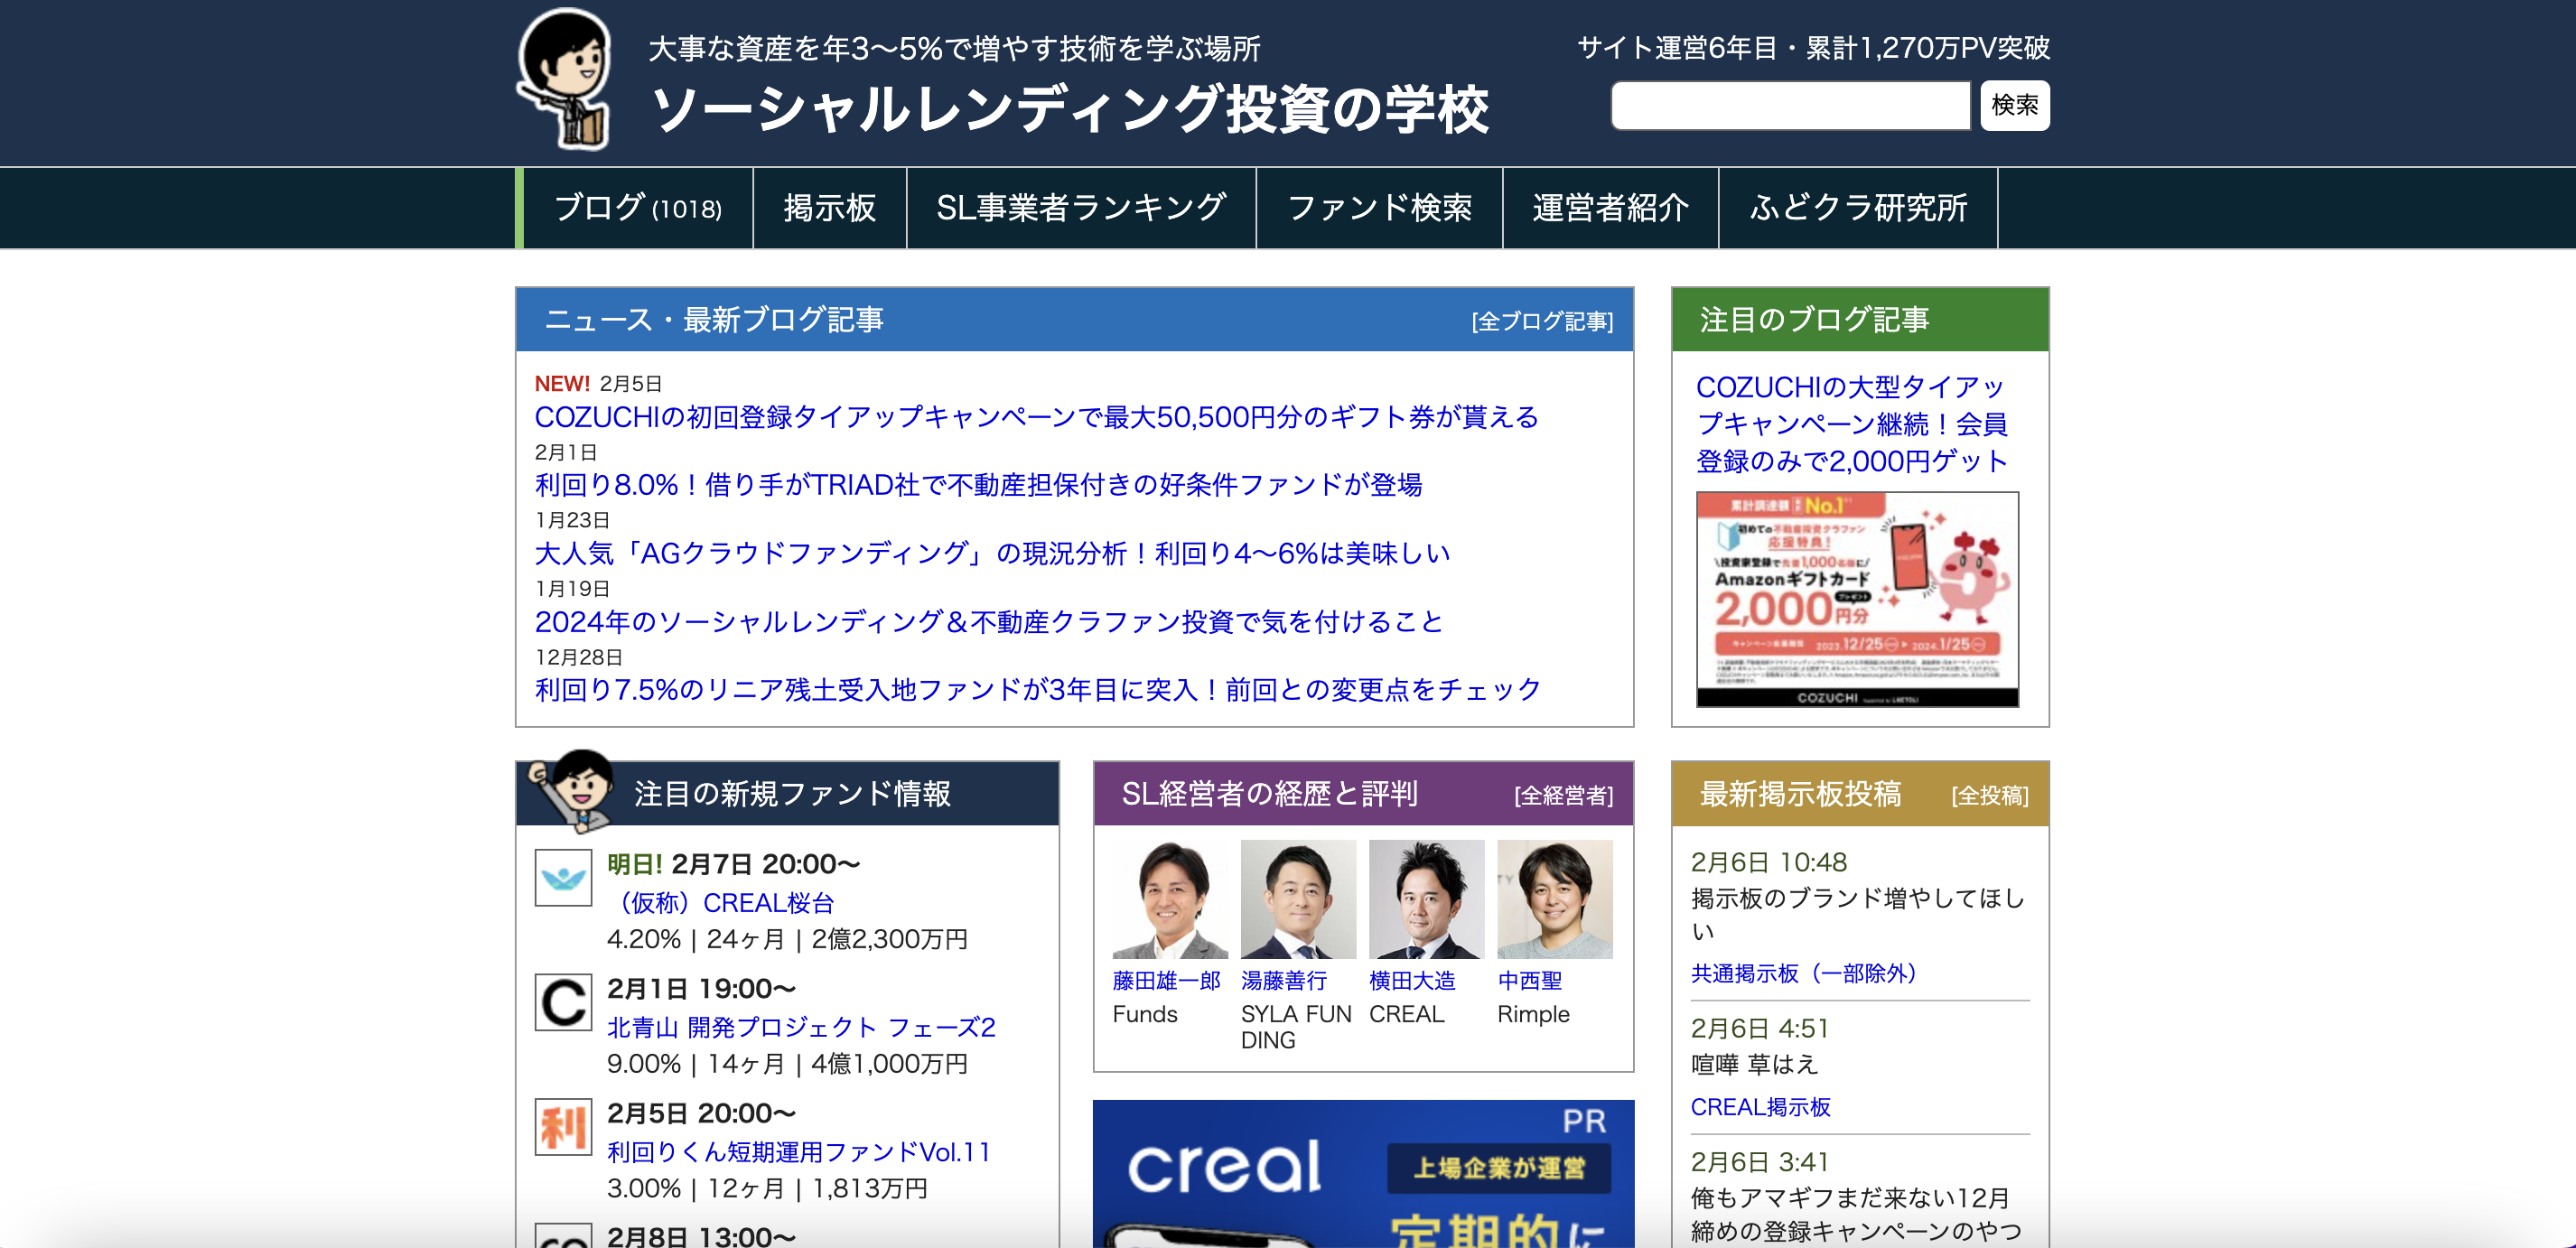Click the 検索 search button

point(2015,105)
